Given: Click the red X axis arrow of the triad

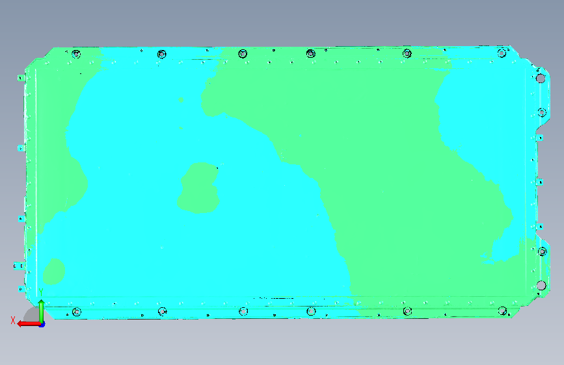Looking at the screenshot, I should (x=29, y=324).
